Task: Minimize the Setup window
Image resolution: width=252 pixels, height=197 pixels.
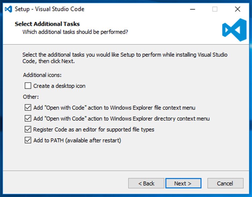Action: (x=193, y=9)
